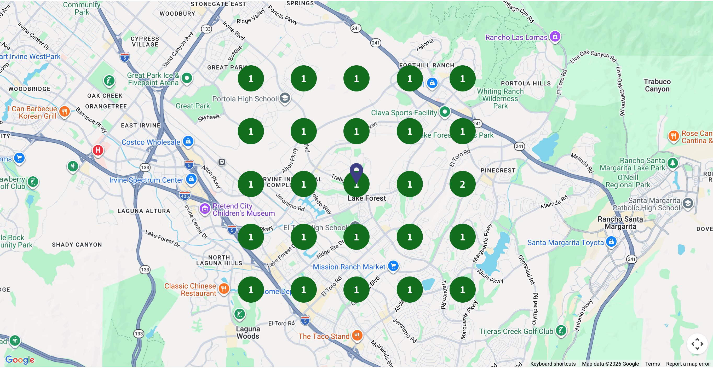Click Portola High School icon
713x369 pixels.
pyautogui.click(x=285, y=98)
